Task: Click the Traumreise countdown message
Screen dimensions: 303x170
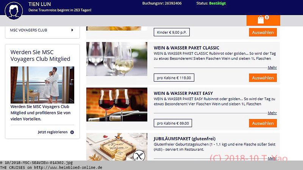Action: (60, 10)
